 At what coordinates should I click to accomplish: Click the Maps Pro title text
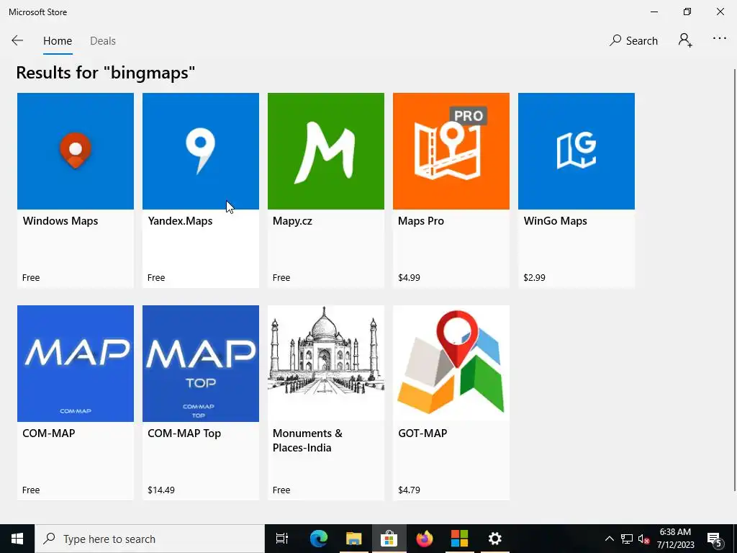coord(420,221)
